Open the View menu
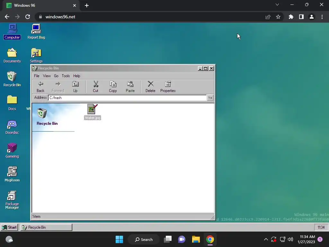 (x=47, y=76)
